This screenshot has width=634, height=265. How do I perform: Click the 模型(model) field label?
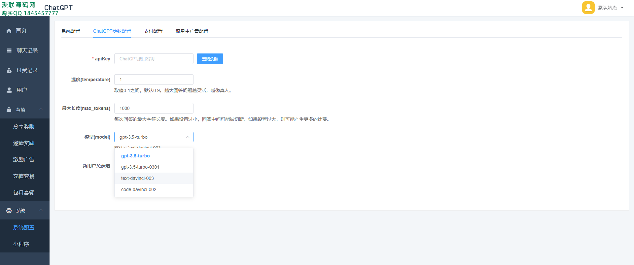pos(97,137)
